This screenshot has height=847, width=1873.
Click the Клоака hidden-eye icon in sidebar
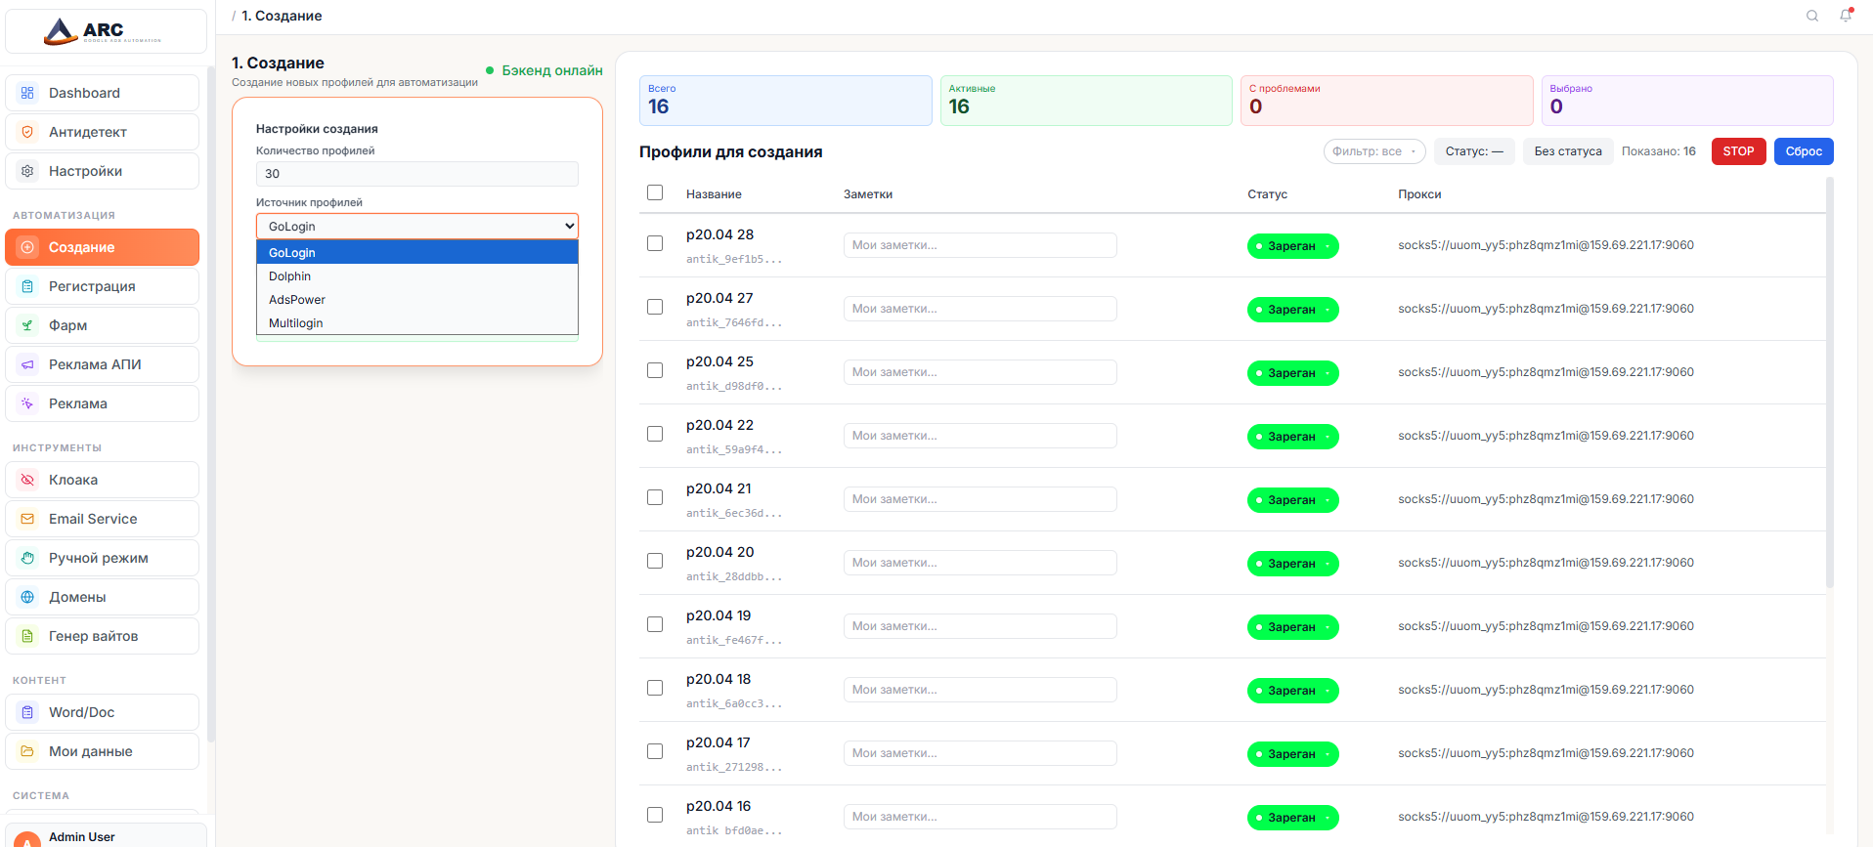27,480
